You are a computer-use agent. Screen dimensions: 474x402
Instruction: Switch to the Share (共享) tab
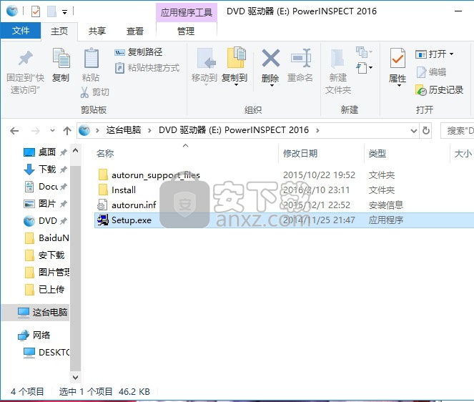[97, 31]
